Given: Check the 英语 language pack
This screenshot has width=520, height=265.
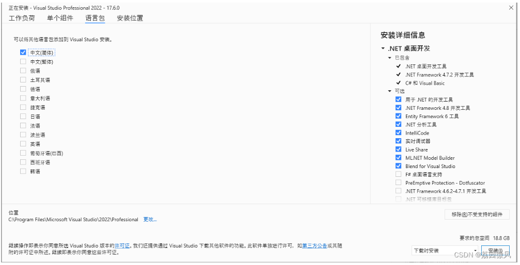Looking at the screenshot, I should [23, 144].
